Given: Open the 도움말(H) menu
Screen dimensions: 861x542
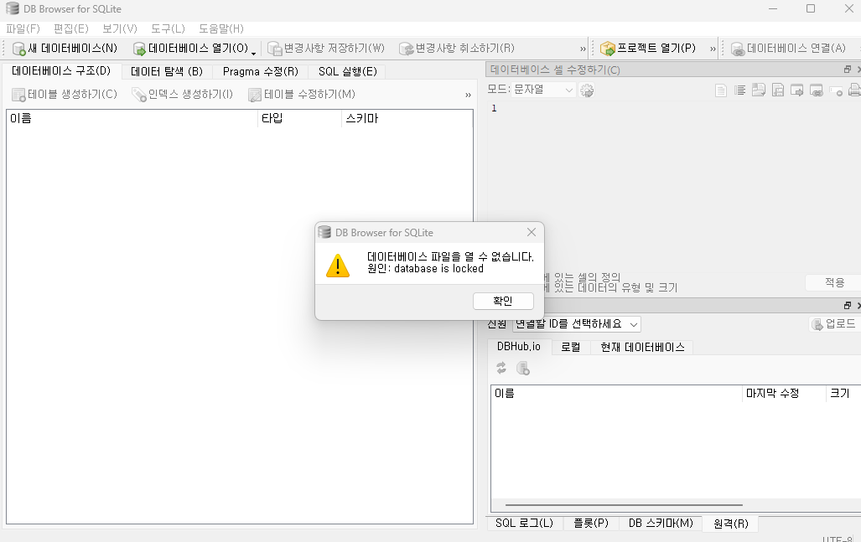Looking at the screenshot, I should 220,28.
